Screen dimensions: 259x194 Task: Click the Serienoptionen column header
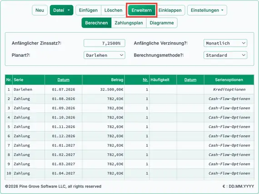click(229, 80)
